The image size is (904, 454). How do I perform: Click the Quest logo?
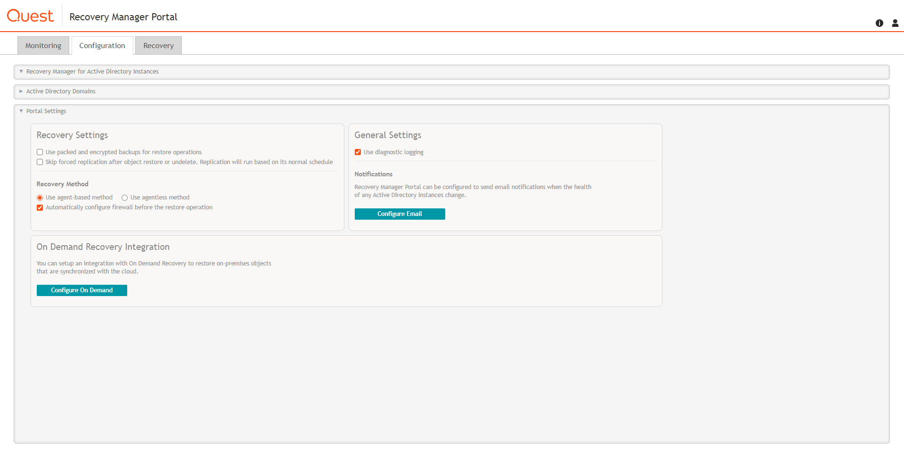coord(30,16)
